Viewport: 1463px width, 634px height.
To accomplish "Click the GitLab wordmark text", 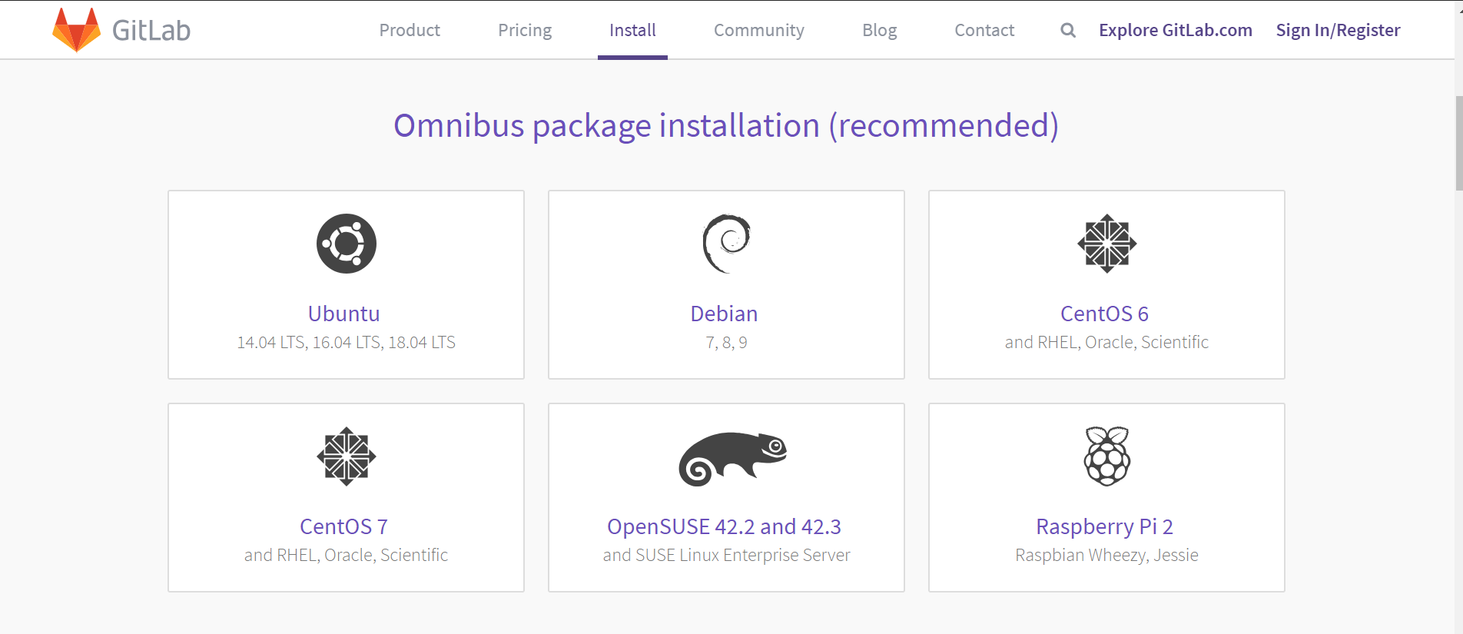I will point(151,31).
